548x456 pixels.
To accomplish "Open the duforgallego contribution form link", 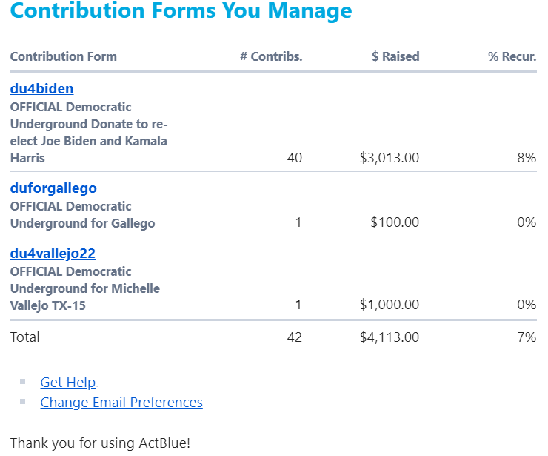I will coord(53,188).
